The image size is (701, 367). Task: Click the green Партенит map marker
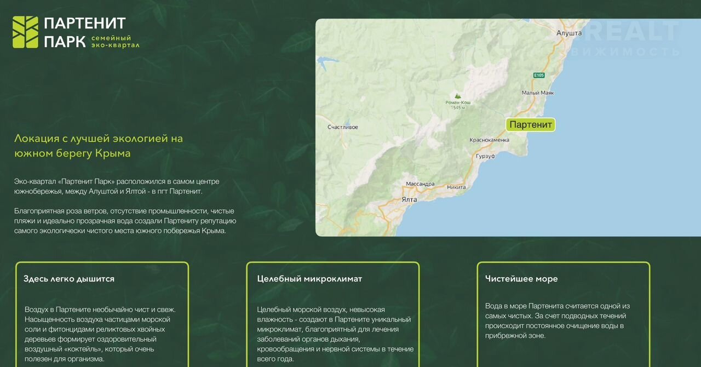[530, 125]
